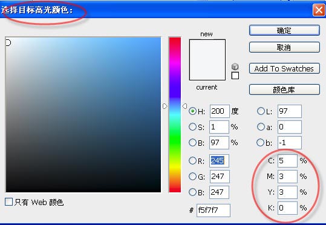Viewport: 326px width, 225px height.
Task: Click the K black field showing 0
Action: [287, 208]
